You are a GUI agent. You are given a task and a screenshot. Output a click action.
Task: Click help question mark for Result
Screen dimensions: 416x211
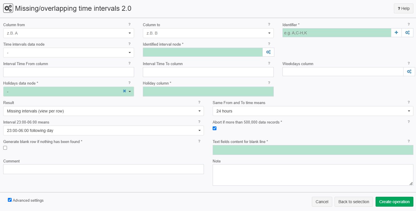(x=199, y=102)
